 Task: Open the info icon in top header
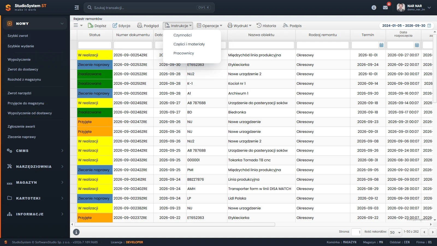click(x=374, y=8)
